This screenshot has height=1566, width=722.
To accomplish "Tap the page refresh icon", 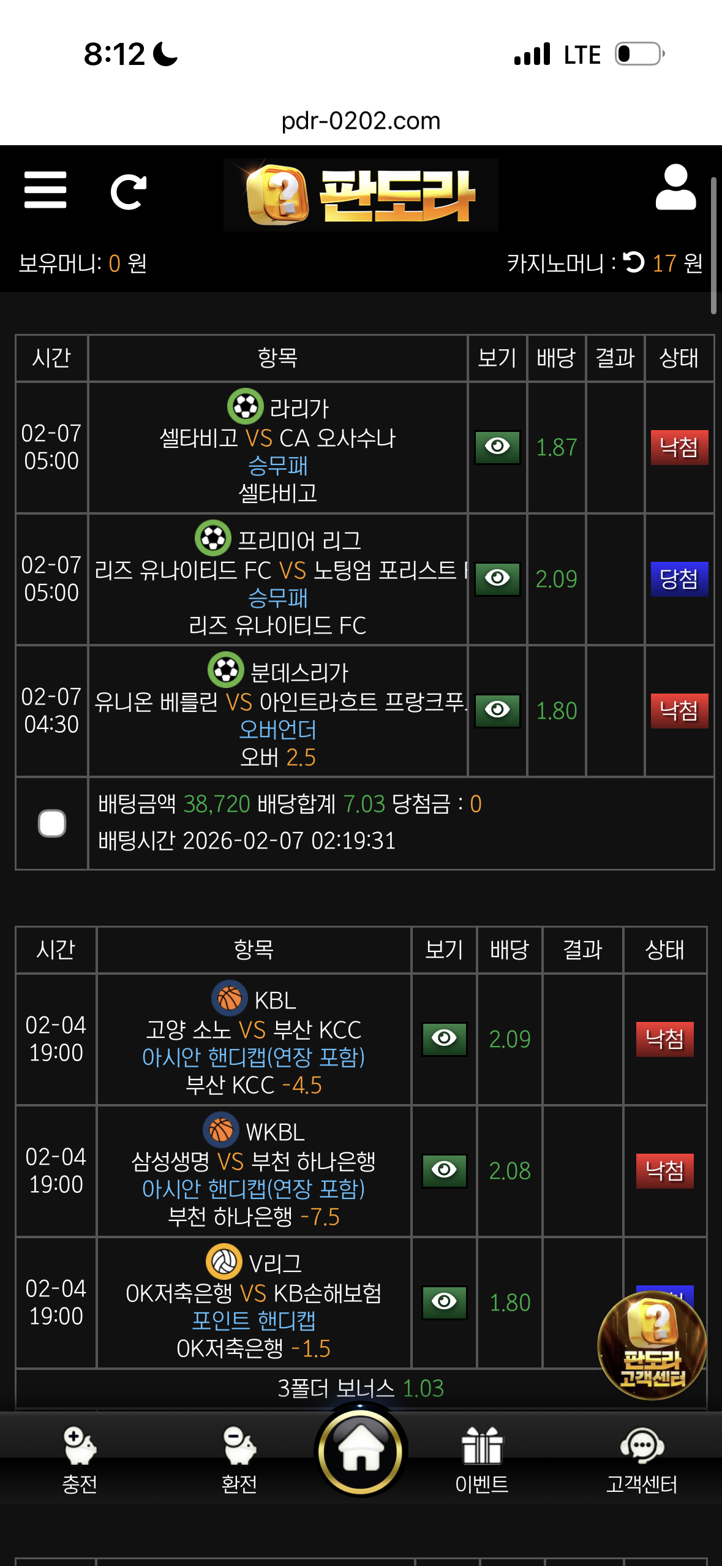I will (128, 192).
